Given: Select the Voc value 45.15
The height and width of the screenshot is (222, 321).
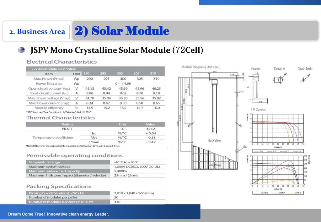Looking at the screenshot, I should click(90, 89).
